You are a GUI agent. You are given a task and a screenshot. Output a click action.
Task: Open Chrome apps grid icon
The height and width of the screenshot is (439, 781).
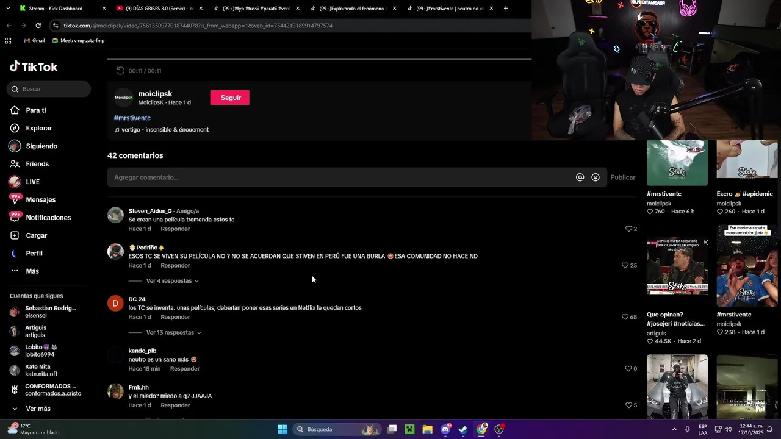coord(8,41)
